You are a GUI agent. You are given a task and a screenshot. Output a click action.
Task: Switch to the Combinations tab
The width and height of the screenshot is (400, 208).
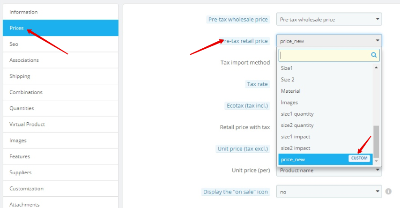pyautogui.click(x=61, y=92)
